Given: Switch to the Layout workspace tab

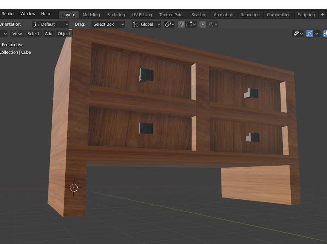Looking at the screenshot, I should coord(69,15).
